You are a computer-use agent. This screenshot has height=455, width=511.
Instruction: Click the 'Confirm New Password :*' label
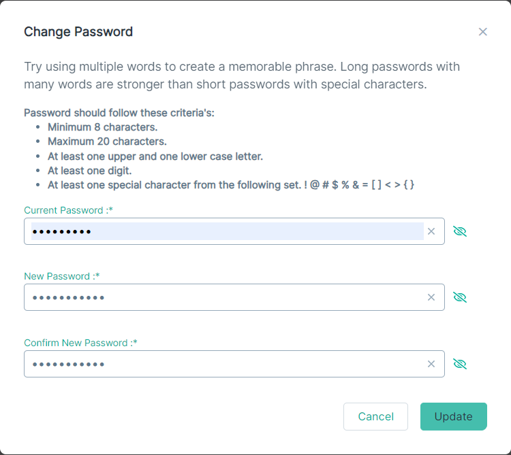[81, 343]
